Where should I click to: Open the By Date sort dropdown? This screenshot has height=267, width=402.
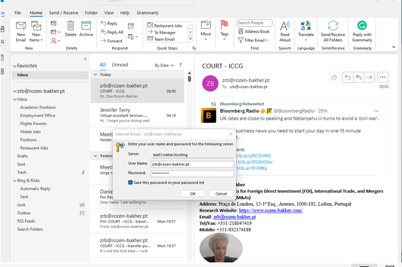click(164, 65)
